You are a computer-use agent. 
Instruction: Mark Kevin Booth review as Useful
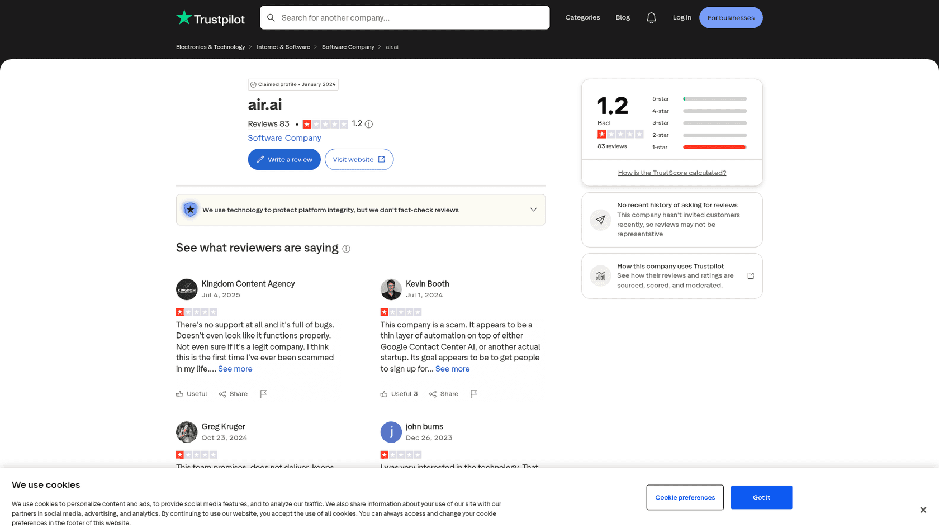pyautogui.click(x=399, y=394)
